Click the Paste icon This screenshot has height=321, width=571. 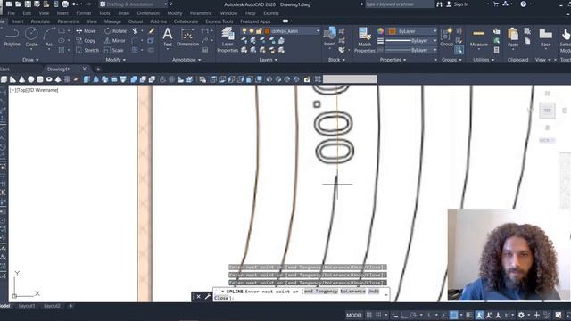513,37
